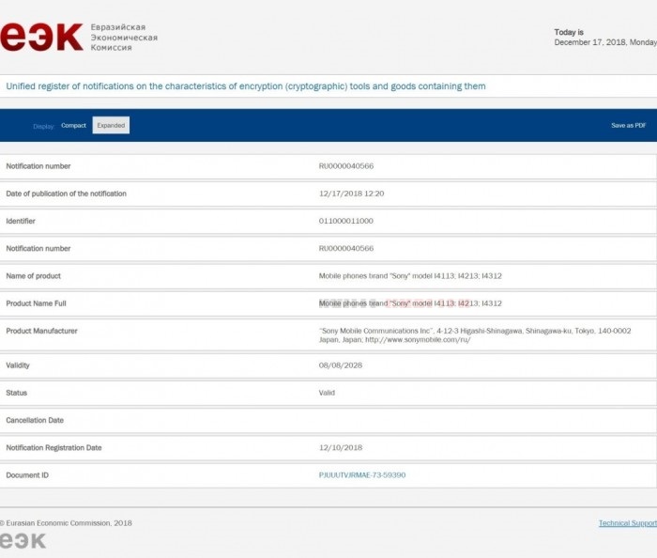The width and height of the screenshot is (657, 558).
Task: Click the Product Manufacturer label
Action: (41, 331)
